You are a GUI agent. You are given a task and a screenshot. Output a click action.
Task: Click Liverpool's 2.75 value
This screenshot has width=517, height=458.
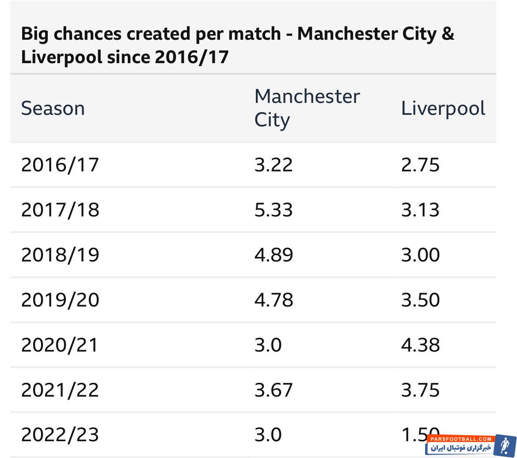click(420, 165)
